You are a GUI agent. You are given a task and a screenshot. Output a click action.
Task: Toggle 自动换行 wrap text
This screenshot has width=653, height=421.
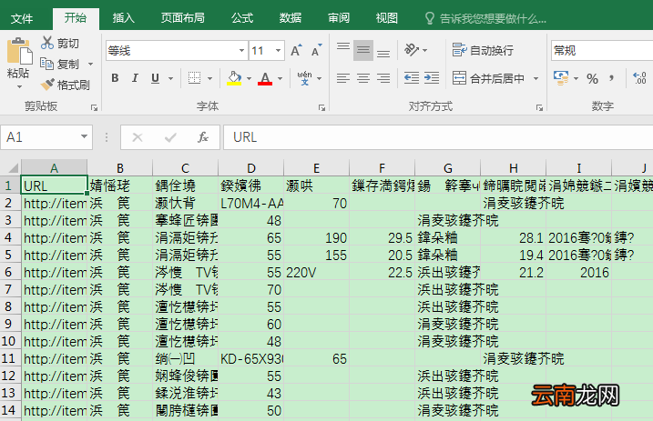pyautogui.click(x=483, y=50)
